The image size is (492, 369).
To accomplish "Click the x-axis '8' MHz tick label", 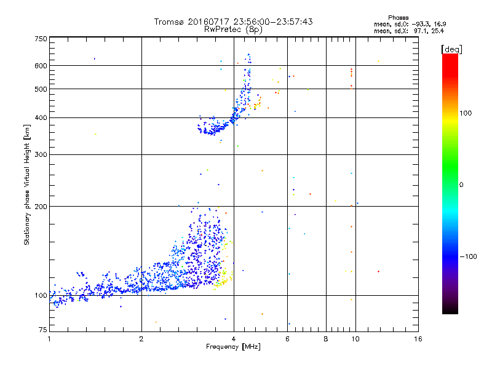I will click(x=326, y=339).
